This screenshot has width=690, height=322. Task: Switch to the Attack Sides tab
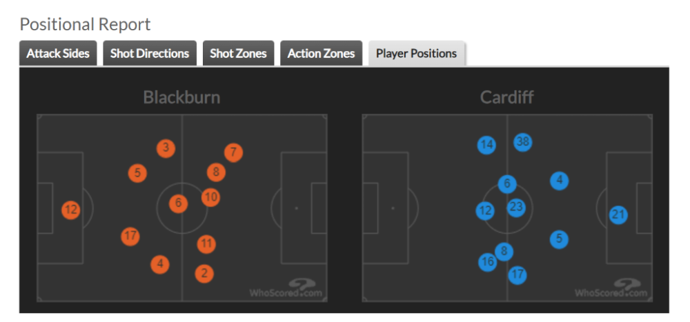coord(58,53)
